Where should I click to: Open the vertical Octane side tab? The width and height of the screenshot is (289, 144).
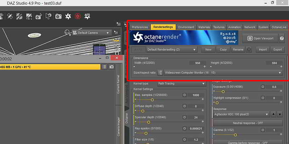point(127,118)
